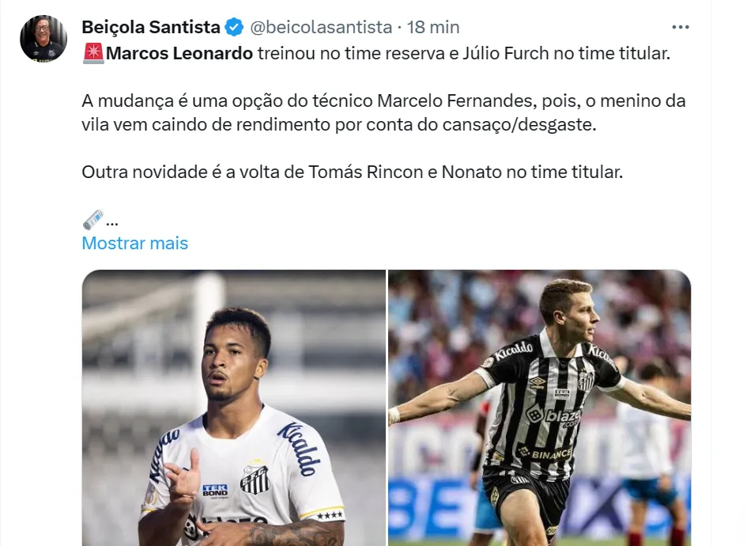Click the red siren emoji
The height and width of the screenshot is (546, 747).
pyautogui.click(x=92, y=54)
